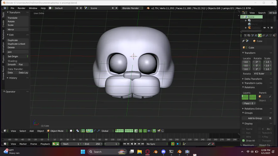
Task: Toggle automatic keyframe record button
Action: (x=173, y=144)
